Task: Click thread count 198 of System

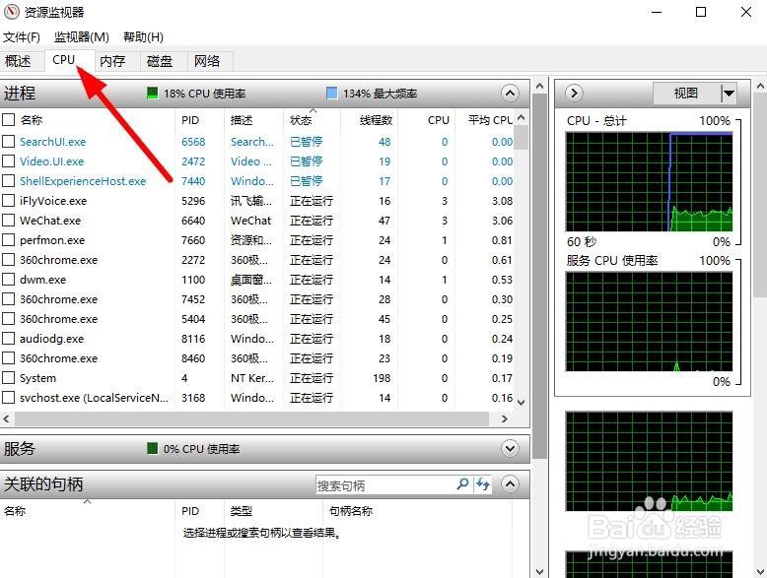Action: (x=382, y=378)
